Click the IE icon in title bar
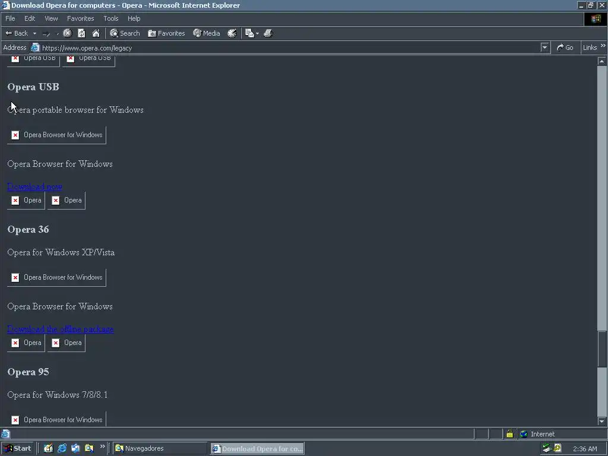Screen dimensions: 608x456 [5, 5]
